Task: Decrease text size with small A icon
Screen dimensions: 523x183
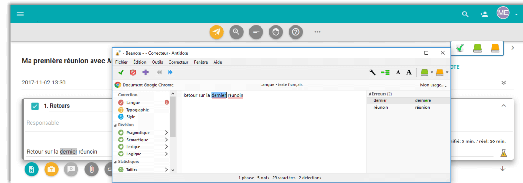Action: click(x=398, y=72)
